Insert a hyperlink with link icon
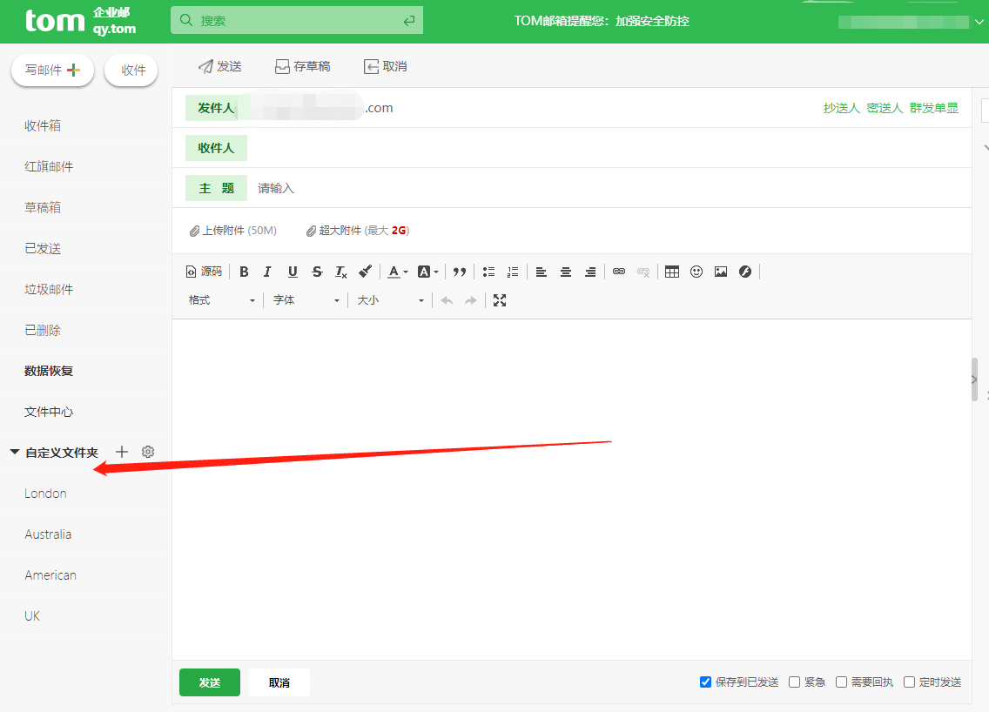 coord(619,272)
